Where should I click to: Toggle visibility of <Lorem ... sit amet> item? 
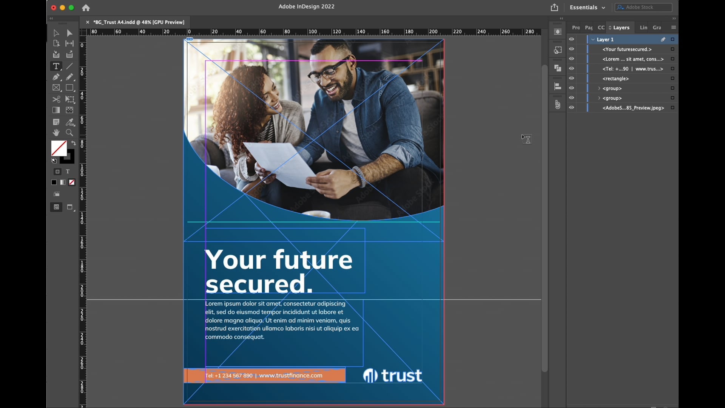click(x=572, y=59)
